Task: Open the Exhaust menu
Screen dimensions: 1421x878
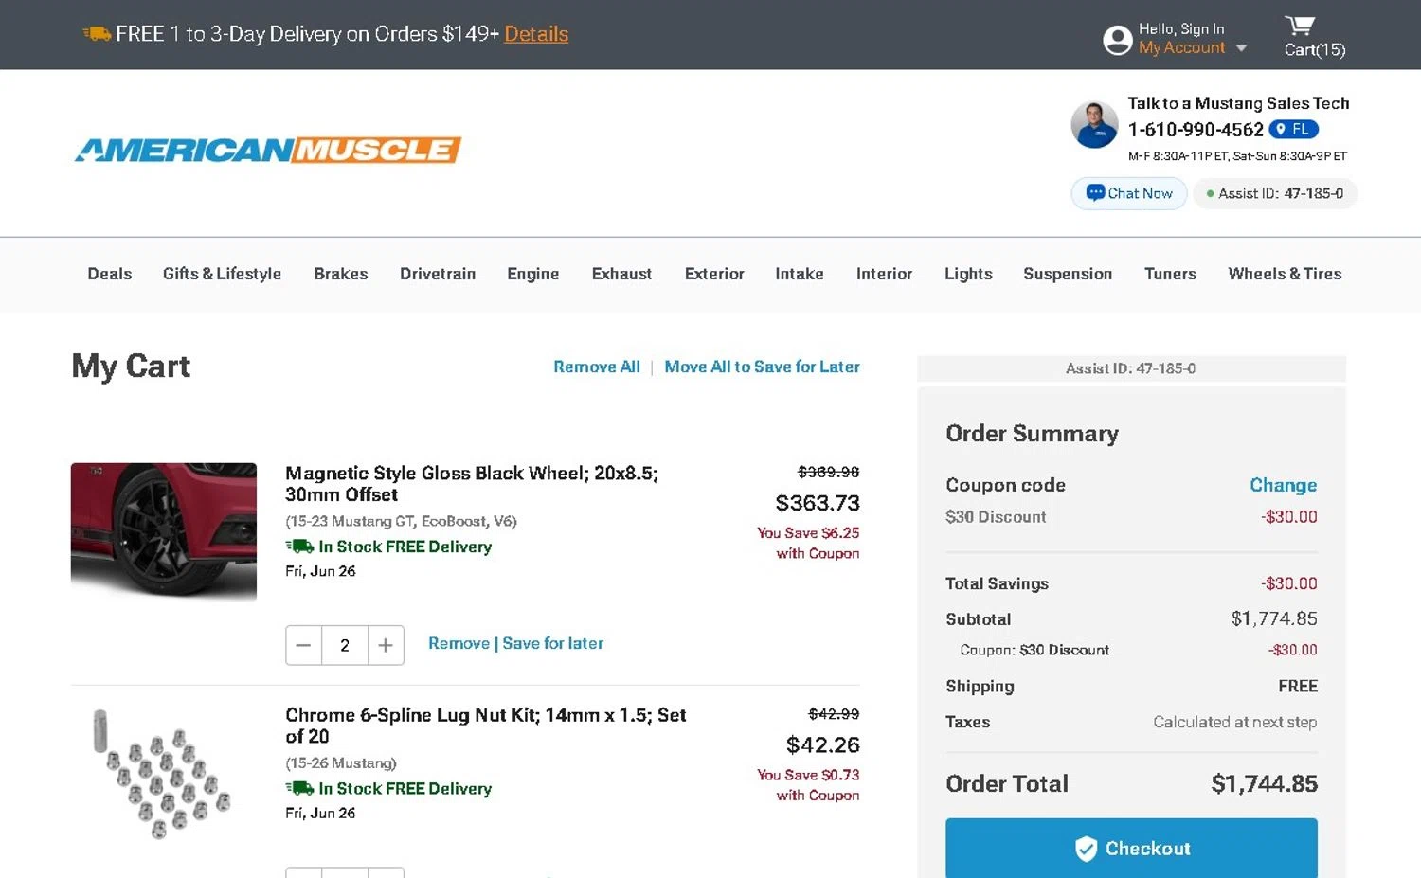Action: [621, 274]
